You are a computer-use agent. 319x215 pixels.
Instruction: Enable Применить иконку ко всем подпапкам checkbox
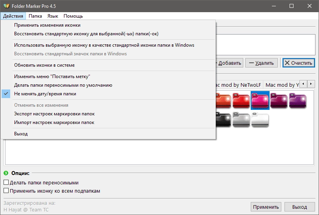pos(6,191)
